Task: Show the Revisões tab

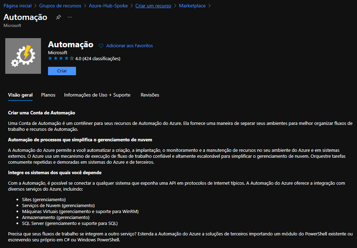Action: (150, 95)
